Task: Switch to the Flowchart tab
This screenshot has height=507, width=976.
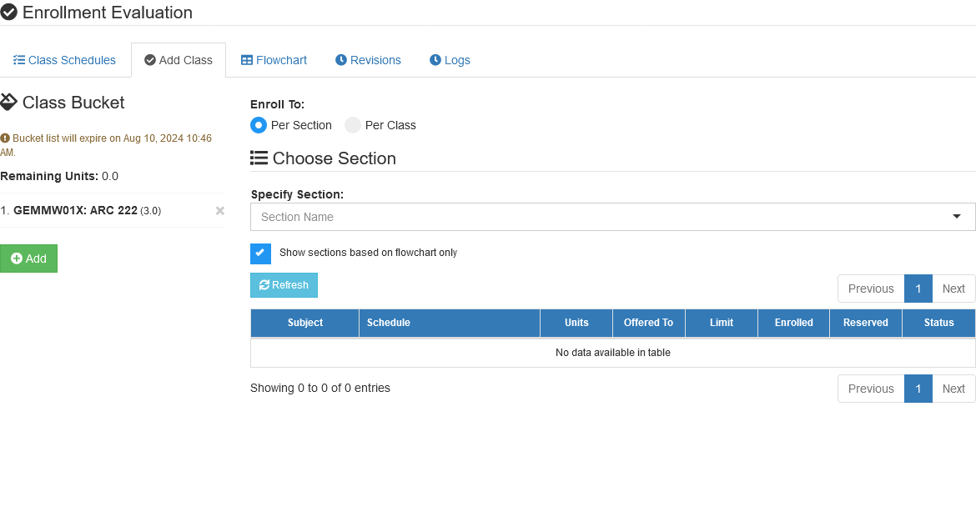Action: click(274, 60)
